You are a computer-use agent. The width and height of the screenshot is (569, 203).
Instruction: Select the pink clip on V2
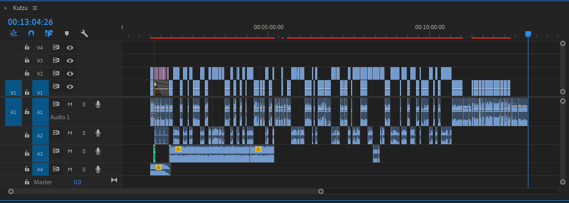click(x=161, y=73)
